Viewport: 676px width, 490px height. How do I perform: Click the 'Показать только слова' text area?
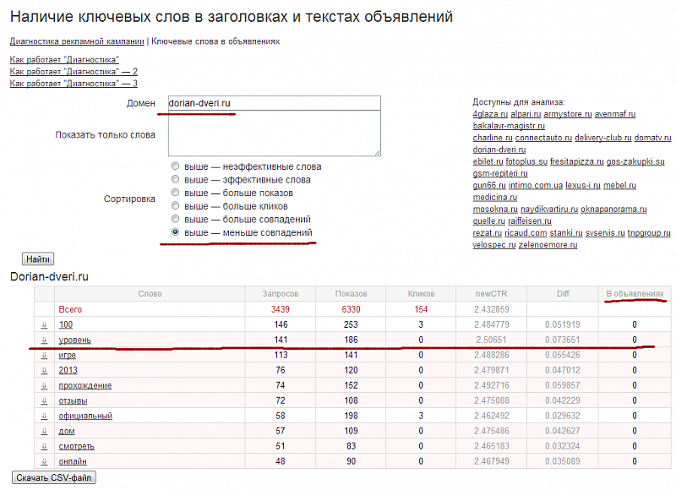274,135
